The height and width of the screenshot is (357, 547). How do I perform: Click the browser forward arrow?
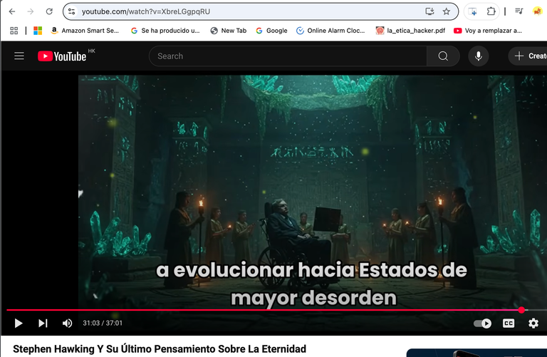coord(31,11)
